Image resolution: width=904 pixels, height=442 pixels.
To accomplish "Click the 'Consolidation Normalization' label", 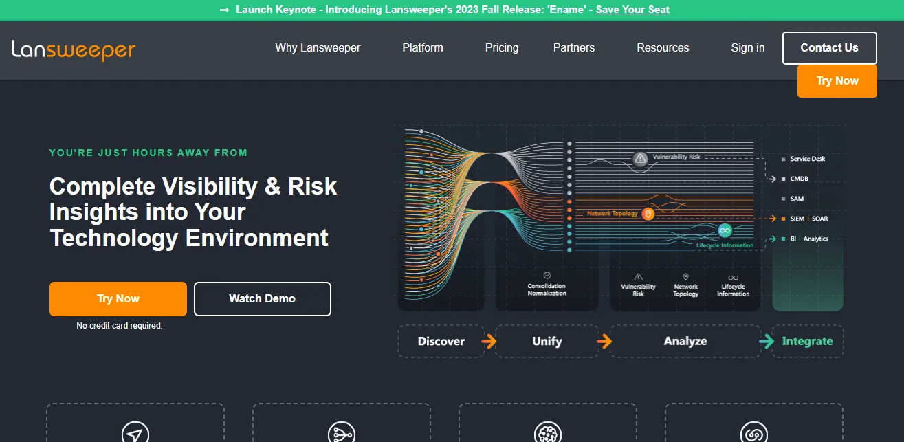I will point(547,289).
